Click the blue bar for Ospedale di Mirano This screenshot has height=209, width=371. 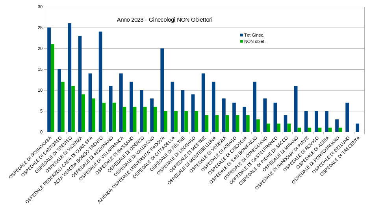[296, 109]
